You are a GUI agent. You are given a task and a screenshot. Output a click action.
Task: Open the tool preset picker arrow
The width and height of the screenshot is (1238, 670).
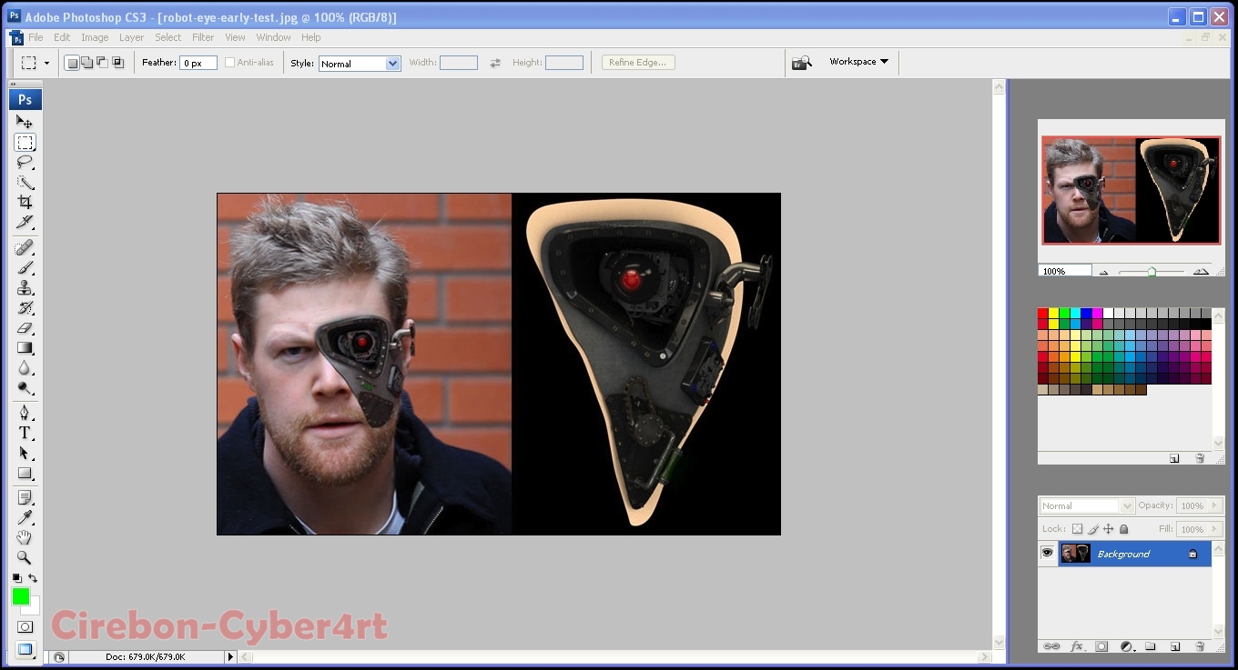click(x=46, y=64)
